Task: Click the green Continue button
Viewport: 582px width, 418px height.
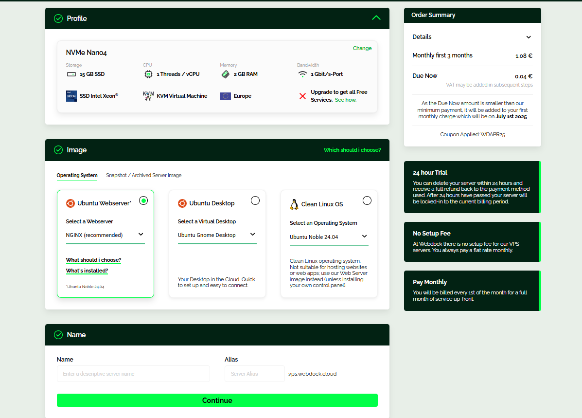Action: point(217,400)
